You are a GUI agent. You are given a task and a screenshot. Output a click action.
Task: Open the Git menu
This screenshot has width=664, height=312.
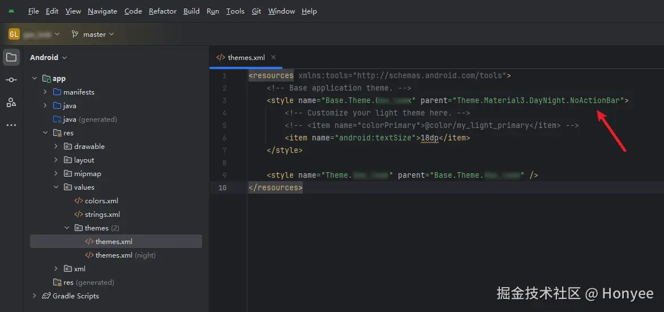click(256, 11)
